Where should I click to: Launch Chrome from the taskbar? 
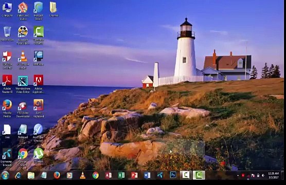click(x=95, y=175)
